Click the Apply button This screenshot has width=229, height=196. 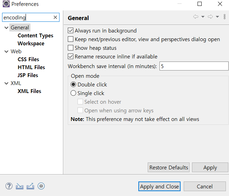click(x=210, y=167)
